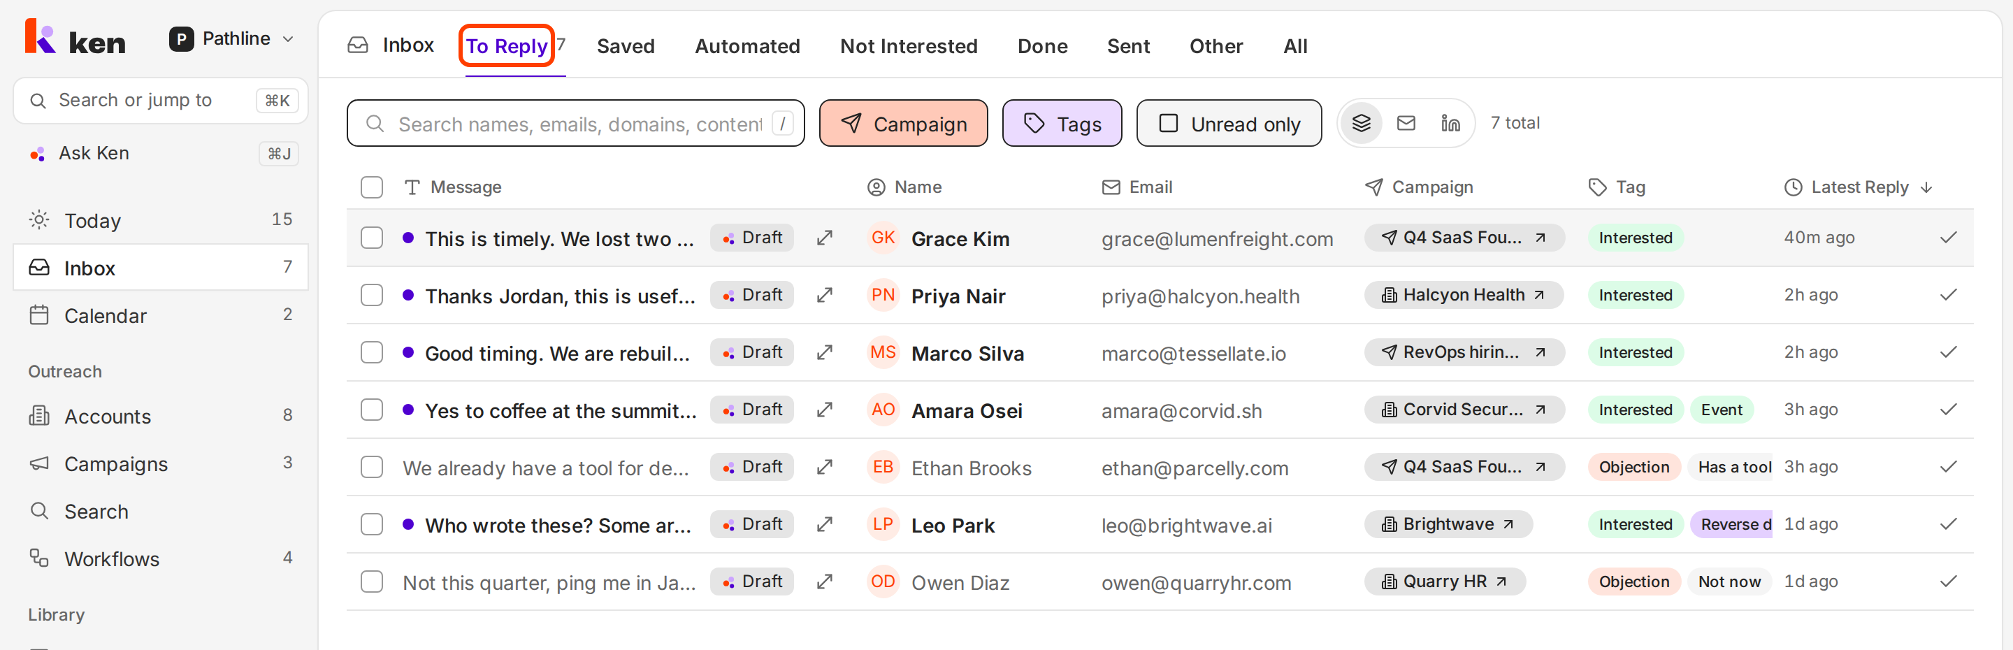The image size is (2013, 650).
Task: Open the Halcyon Health campaign link
Action: point(1463,296)
